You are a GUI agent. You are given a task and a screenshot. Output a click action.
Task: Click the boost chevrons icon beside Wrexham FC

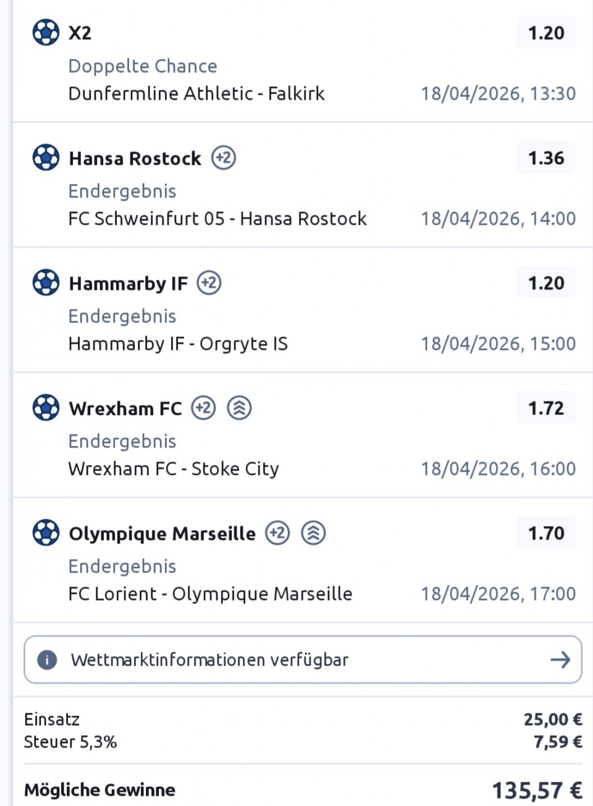click(239, 408)
